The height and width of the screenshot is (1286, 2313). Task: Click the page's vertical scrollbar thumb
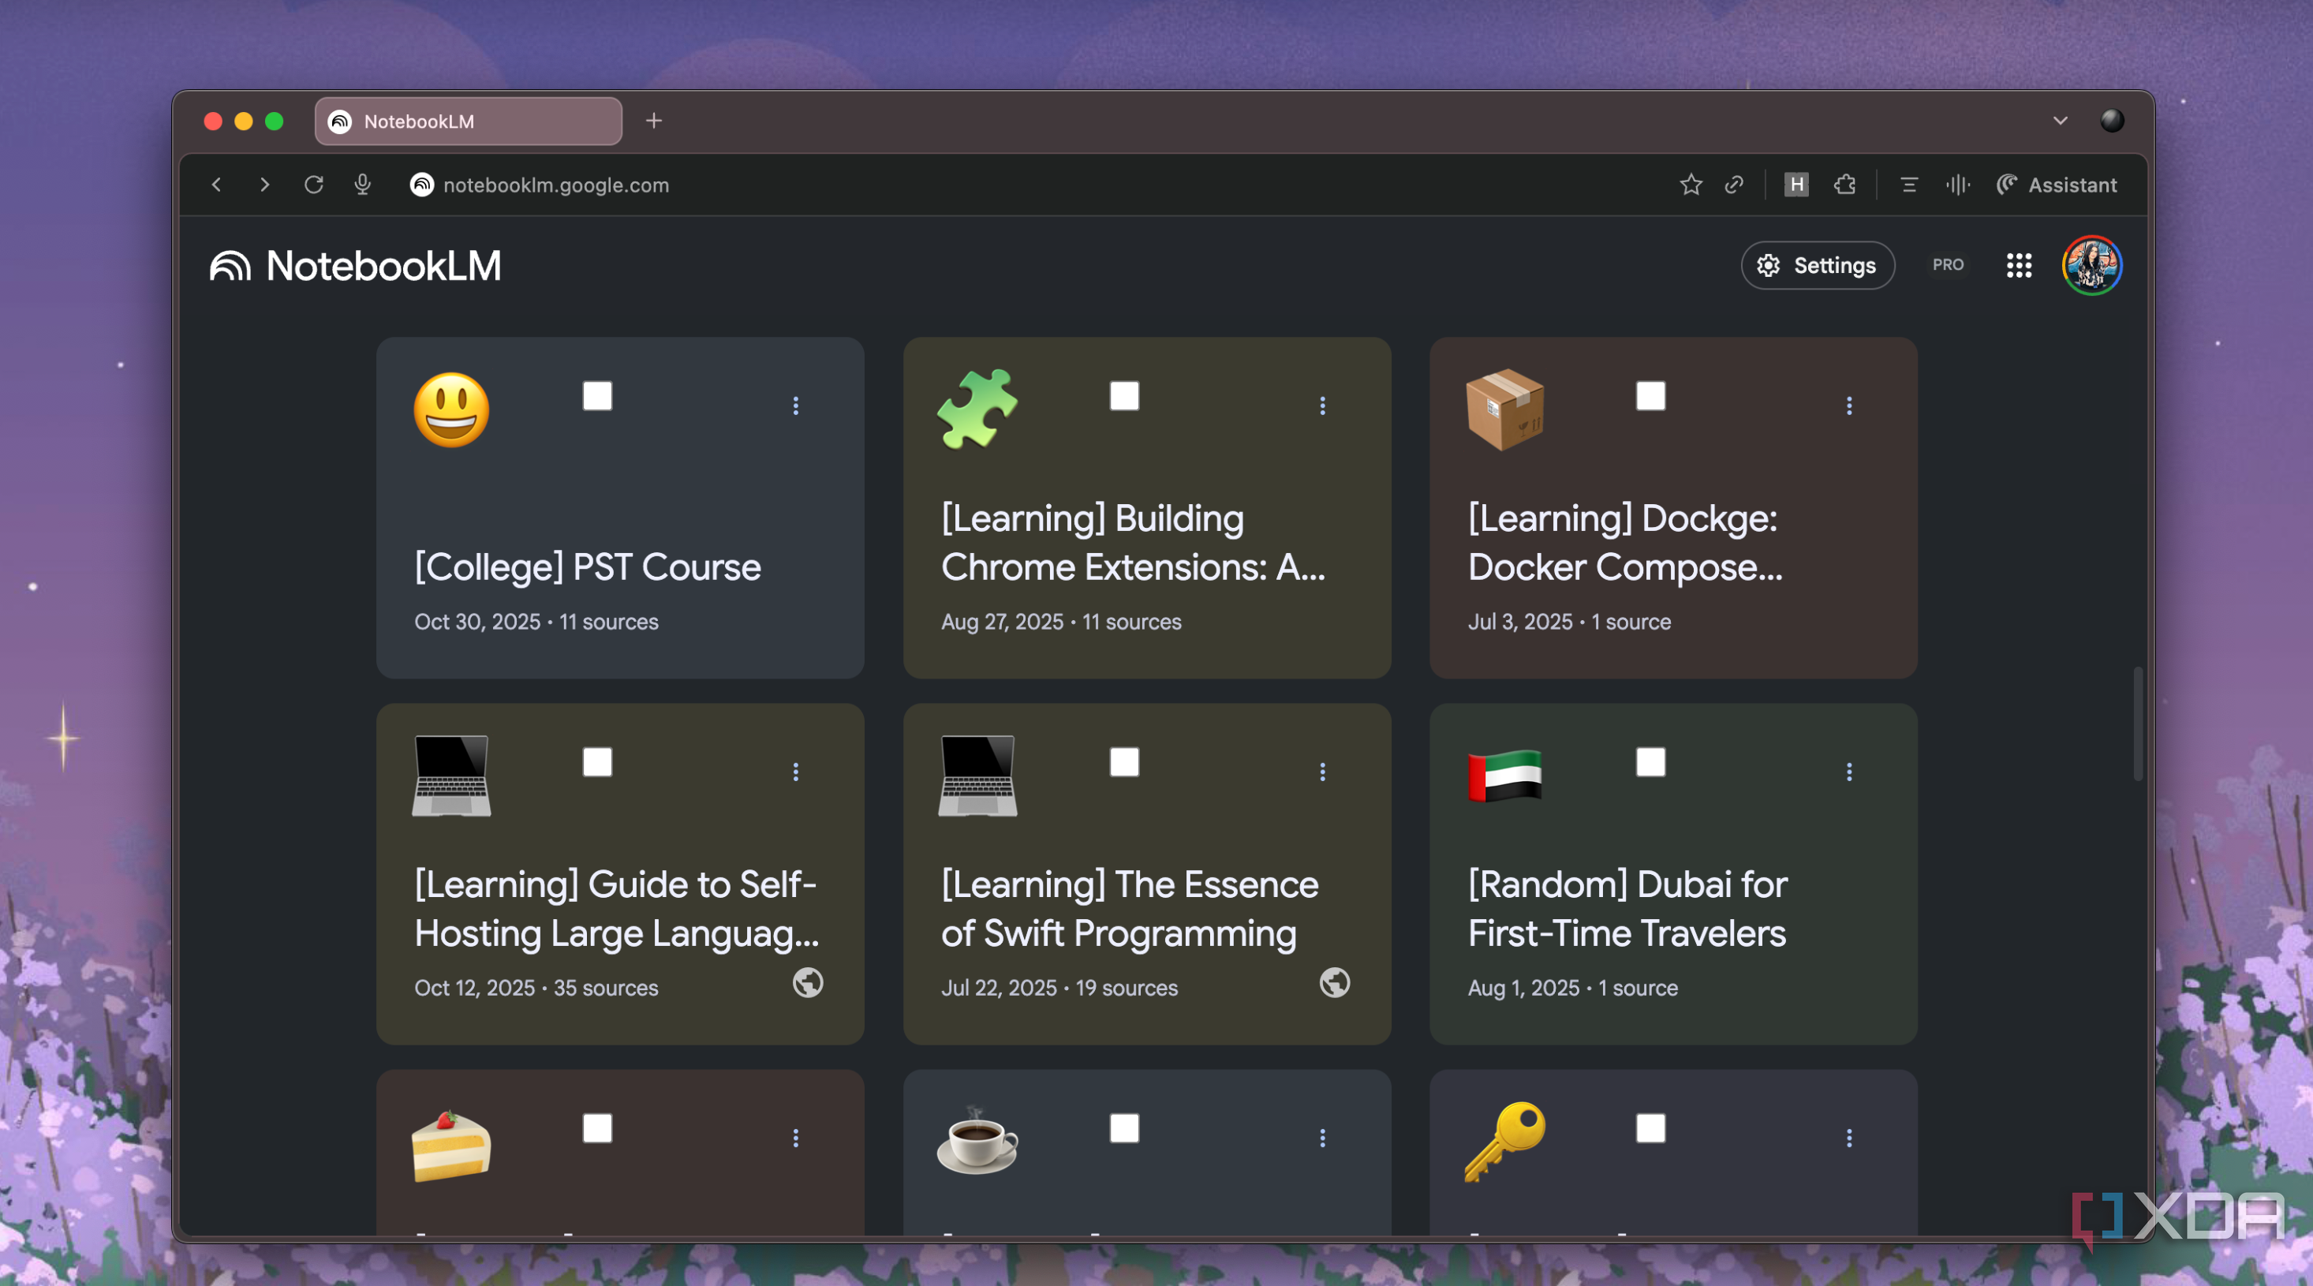tap(2137, 723)
